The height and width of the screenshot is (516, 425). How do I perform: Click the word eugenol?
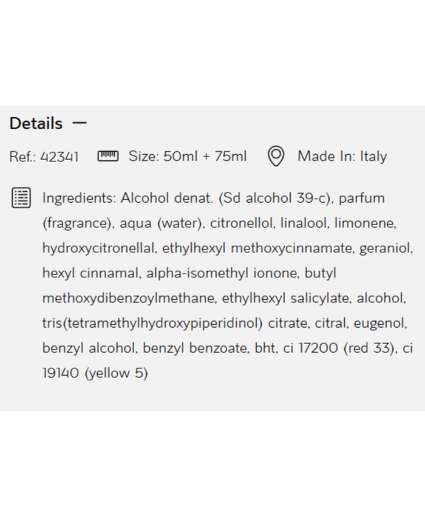(x=386, y=323)
